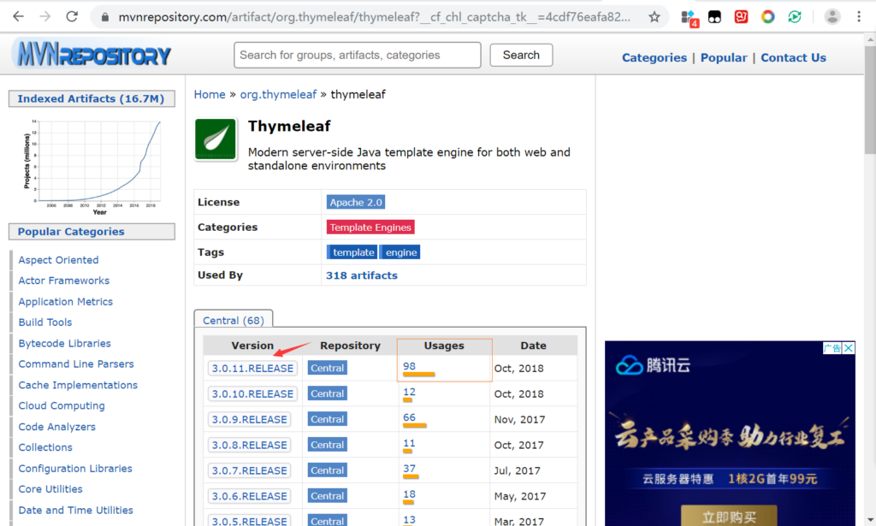
Task: Click Central badge for 3.0.7.RELEASE
Action: point(328,470)
